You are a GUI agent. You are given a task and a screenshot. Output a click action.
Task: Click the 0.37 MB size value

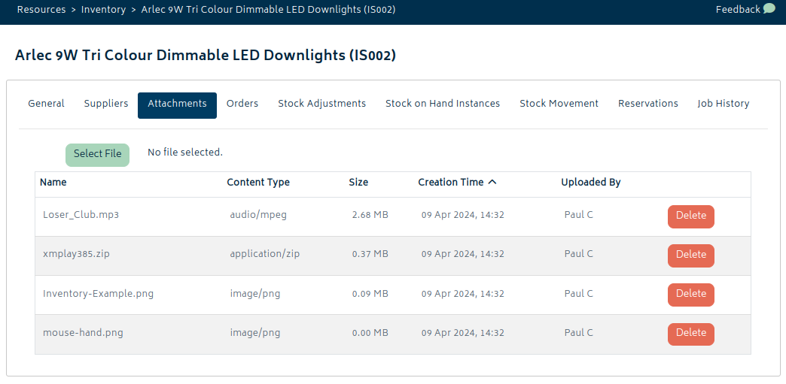coord(370,254)
